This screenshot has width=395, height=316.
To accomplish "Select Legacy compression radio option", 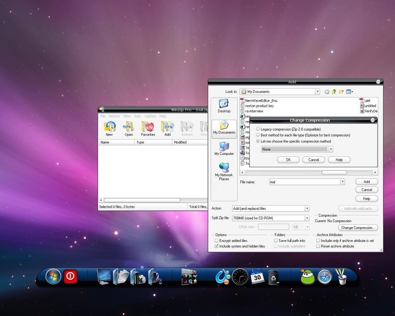I will point(258,129).
